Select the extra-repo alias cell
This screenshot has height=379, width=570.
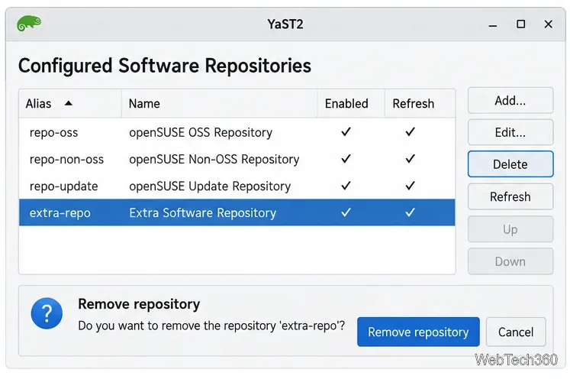coord(60,213)
